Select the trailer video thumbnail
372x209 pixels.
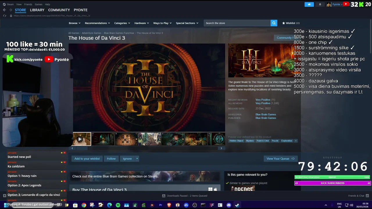82,139
